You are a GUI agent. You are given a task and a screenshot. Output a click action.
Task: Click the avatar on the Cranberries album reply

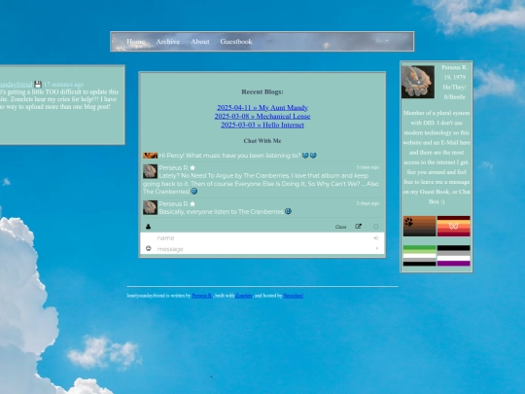(150, 171)
